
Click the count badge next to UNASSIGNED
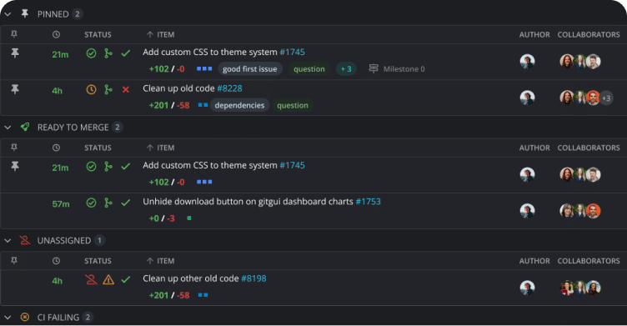click(99, 240)
